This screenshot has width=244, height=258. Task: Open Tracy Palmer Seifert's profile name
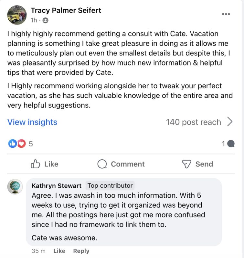pos(66,10)
